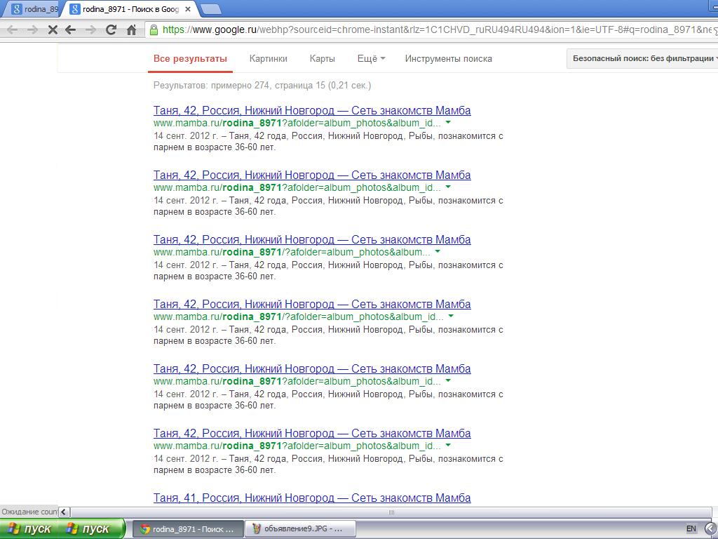Expand green arrow of the first result URL
Screen dimensions: 718x539
448,122
